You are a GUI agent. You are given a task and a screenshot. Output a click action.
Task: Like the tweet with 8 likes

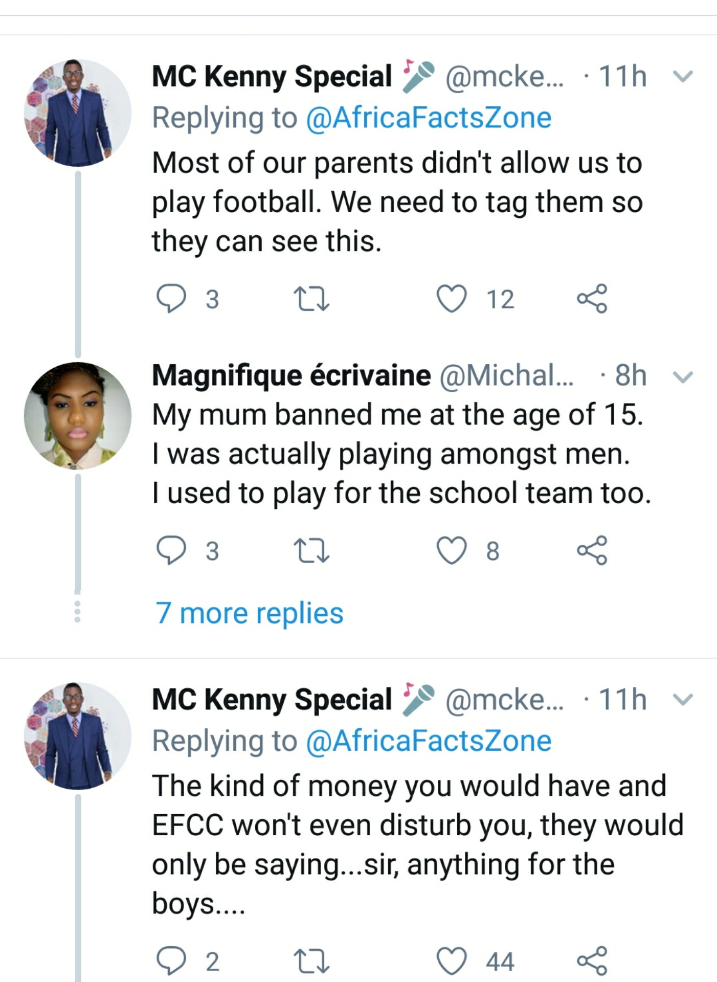coord(452,550)
